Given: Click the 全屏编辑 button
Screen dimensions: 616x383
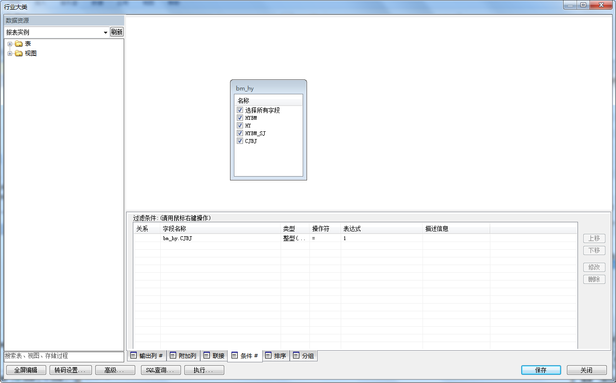Looking at the screenshot, I should point(26,370).
